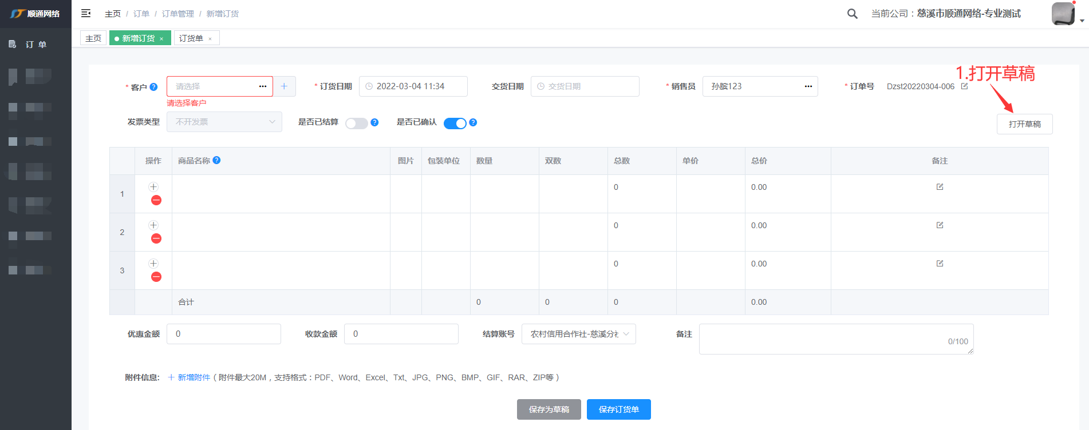This screenshot has height=430, width=1089.
Task: Open the search magnifier icon
Action: pyautogui.click(x=852, y=14)
